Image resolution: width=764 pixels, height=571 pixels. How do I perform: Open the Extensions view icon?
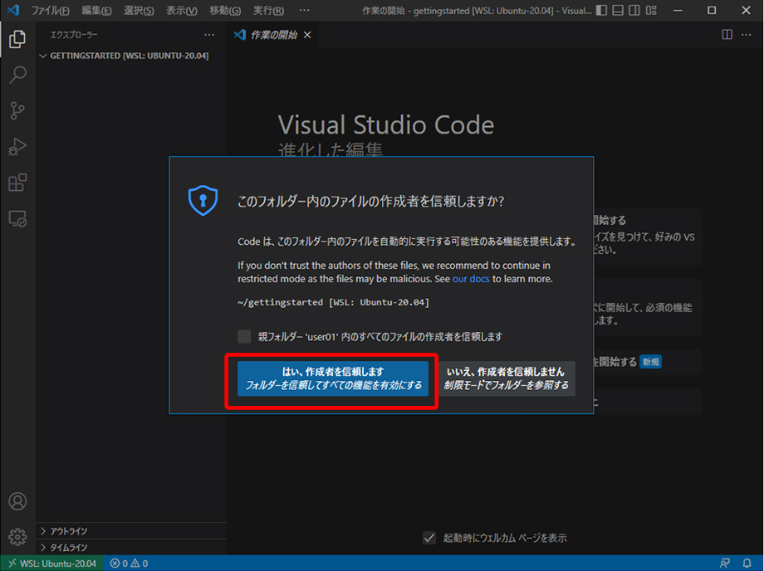[17, 183]
